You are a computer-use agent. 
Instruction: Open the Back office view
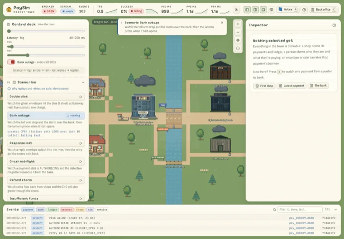(323, 10)
